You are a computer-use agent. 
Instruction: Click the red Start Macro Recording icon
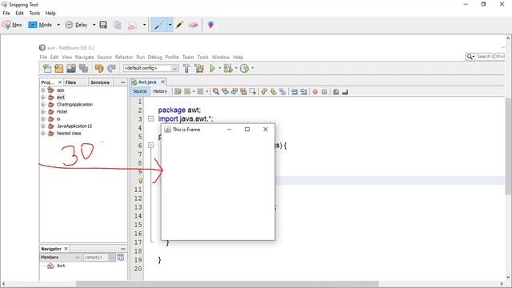[x=315, y=92]
